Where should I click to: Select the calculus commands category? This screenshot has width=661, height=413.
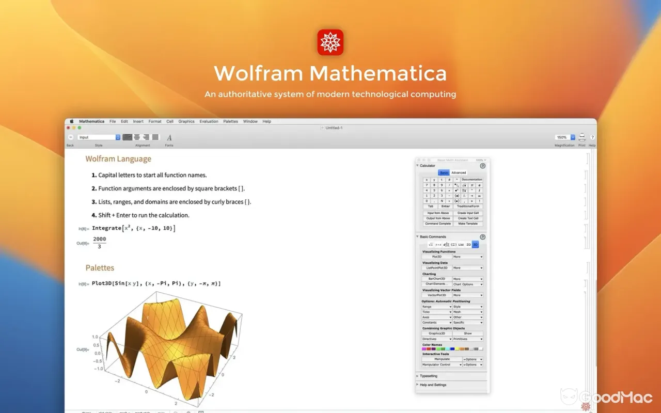coord(447,244)
